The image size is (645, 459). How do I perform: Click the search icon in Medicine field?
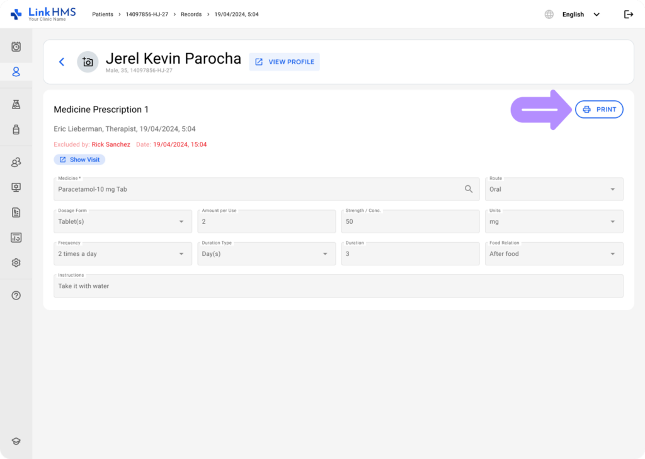click(469, 189)
